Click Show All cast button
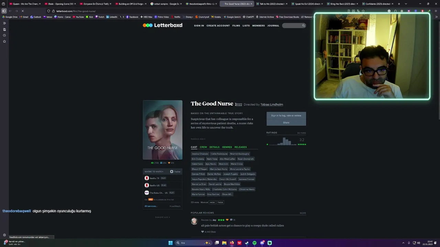 click(227, 194)
